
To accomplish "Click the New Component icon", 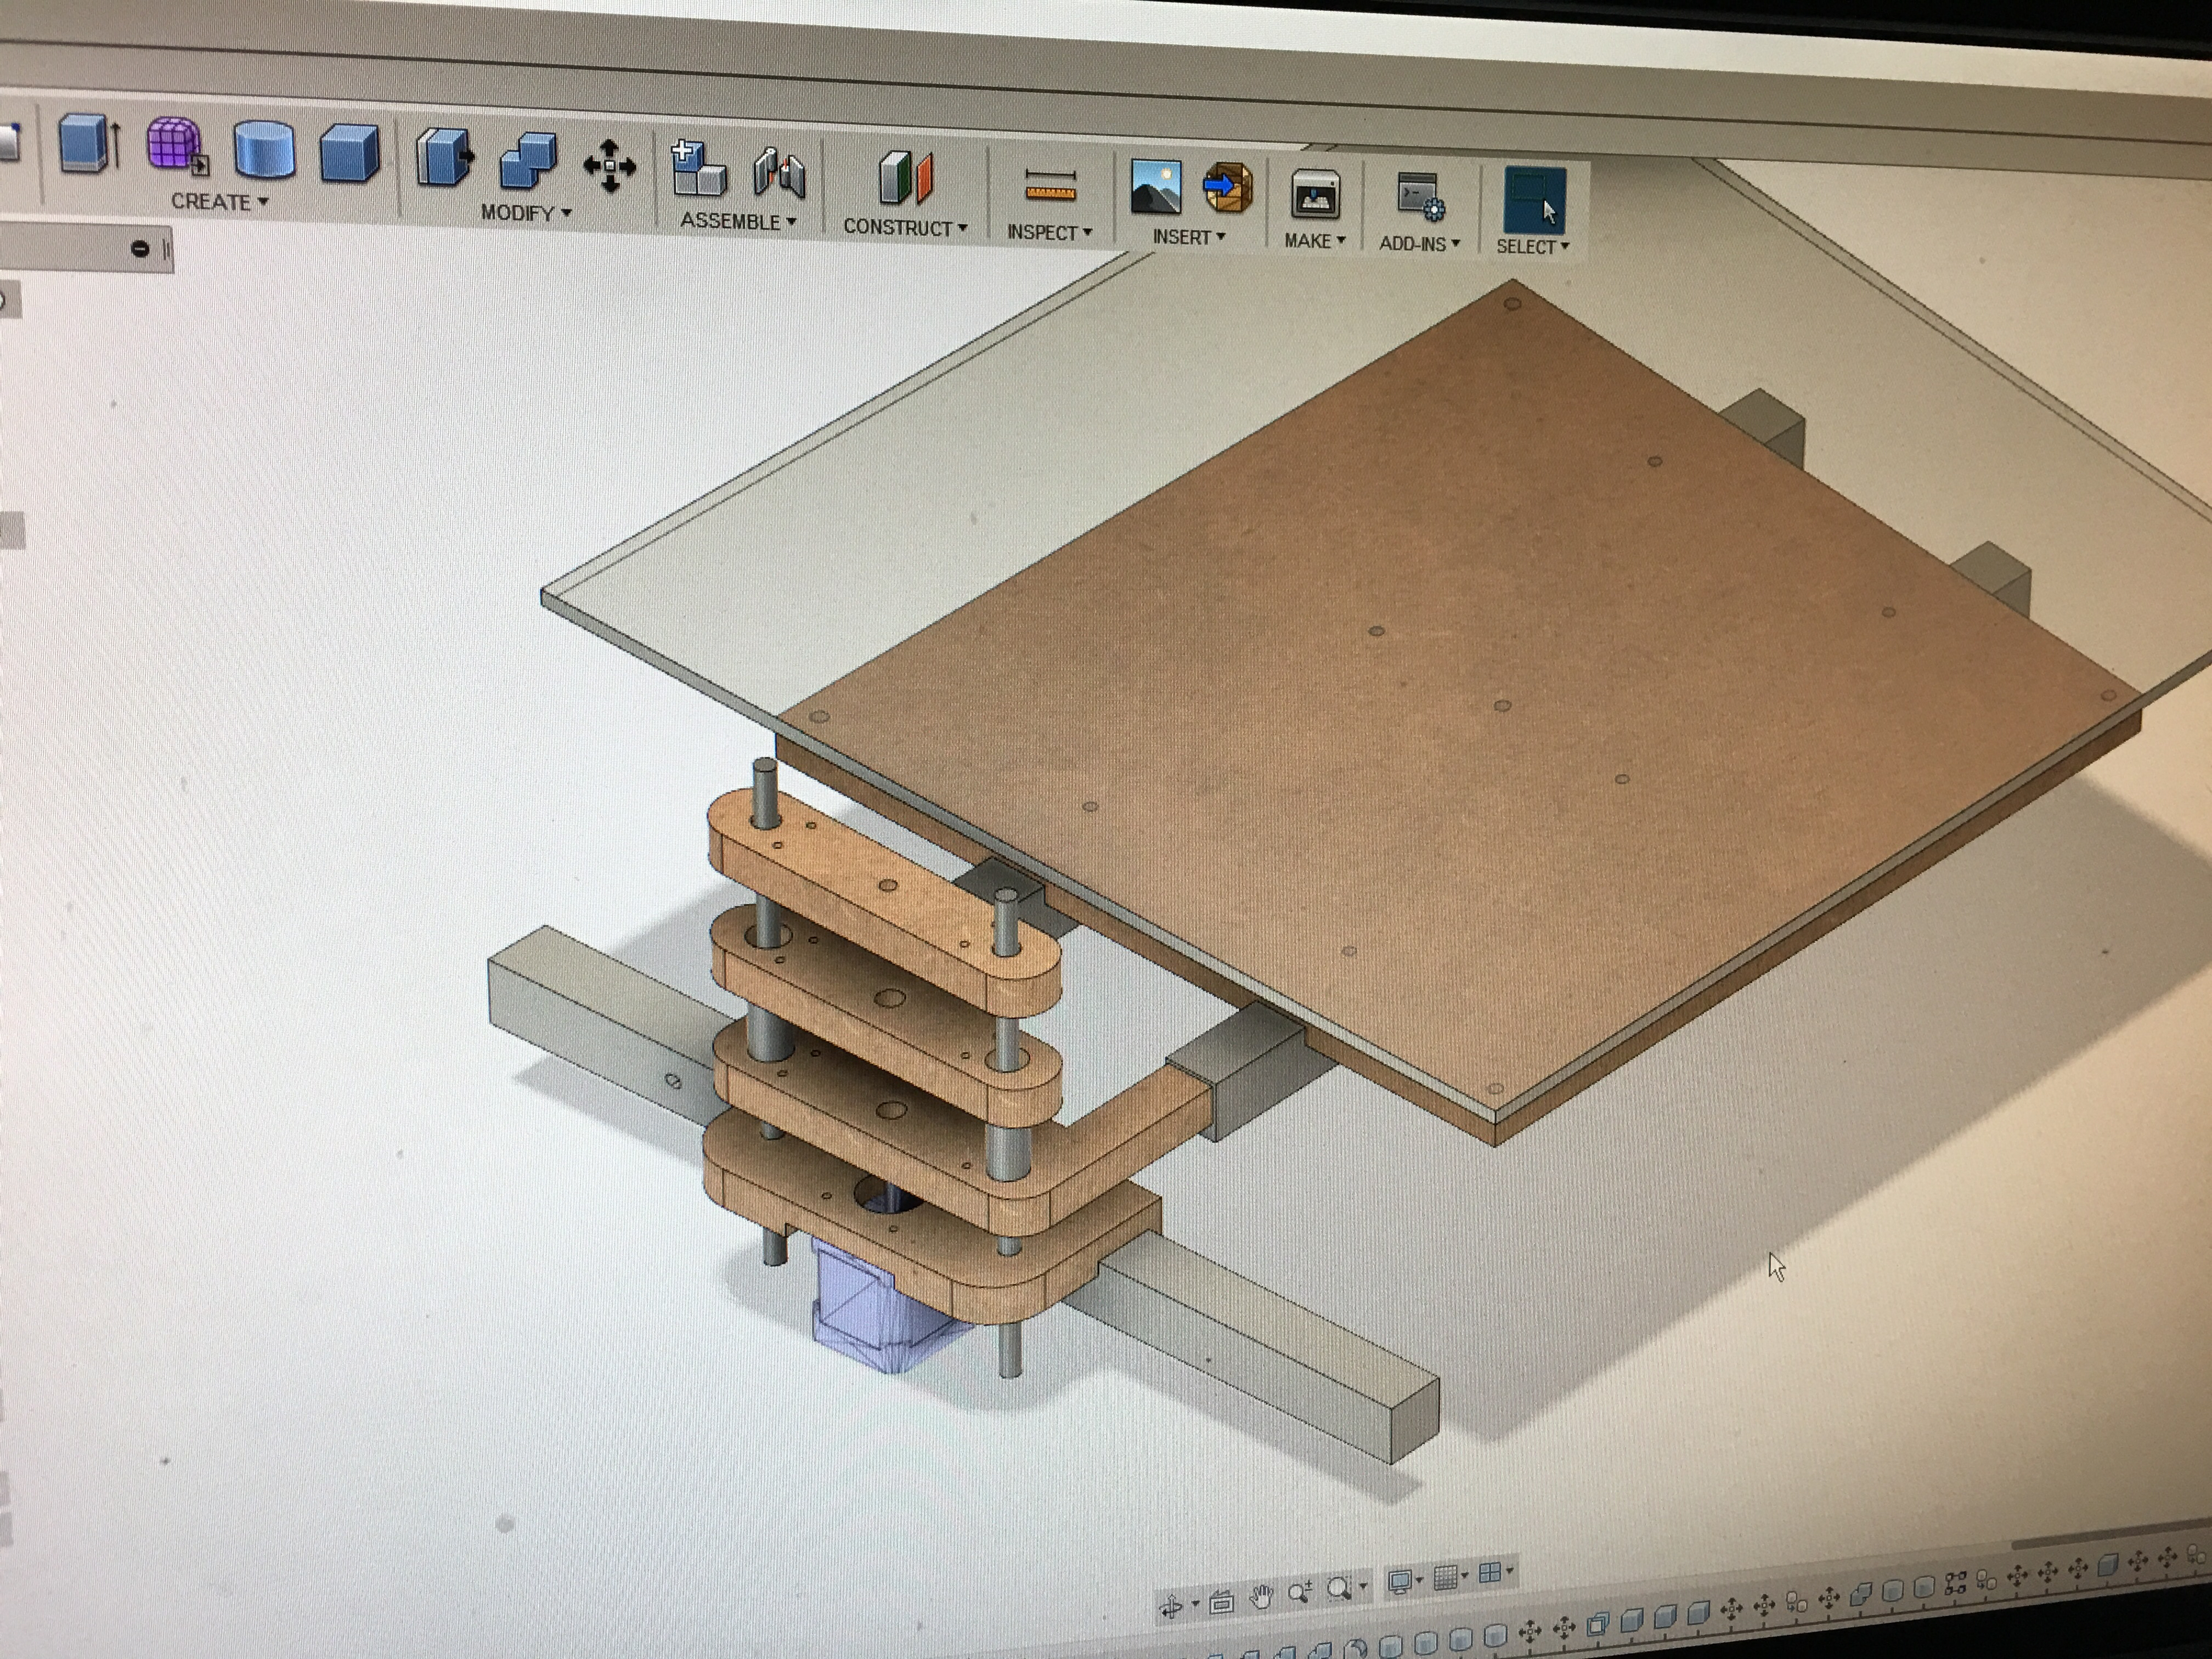I will pyautogui.click(x=698, y=169).
